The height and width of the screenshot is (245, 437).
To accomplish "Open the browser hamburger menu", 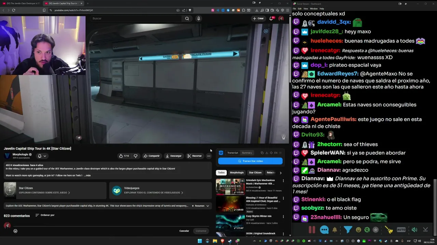I will 288,10.
